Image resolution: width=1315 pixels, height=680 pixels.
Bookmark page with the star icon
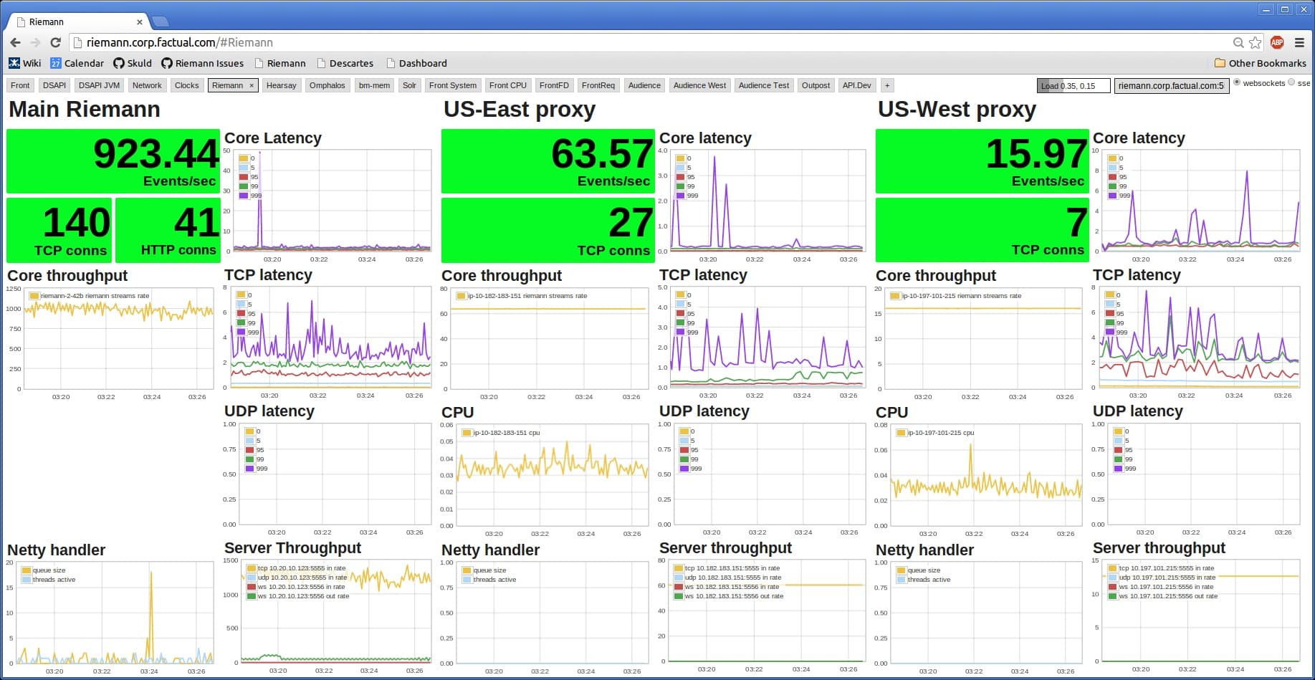pos(1256,43)
